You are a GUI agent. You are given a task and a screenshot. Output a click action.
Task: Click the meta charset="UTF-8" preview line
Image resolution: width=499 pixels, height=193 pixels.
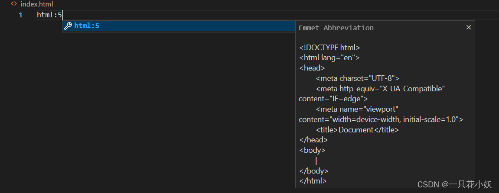357,78
